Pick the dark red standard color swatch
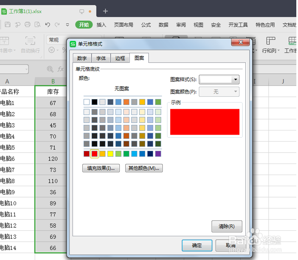Viewport: 298px width, 260px height. coord(87,154)
